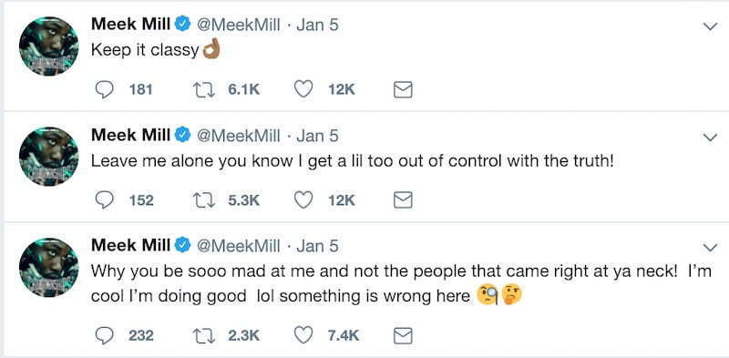The width and height of the screenshot is (729, 358).
Task: Retweet the "Leave me alone" tweet
Action: tap(203, 200)
